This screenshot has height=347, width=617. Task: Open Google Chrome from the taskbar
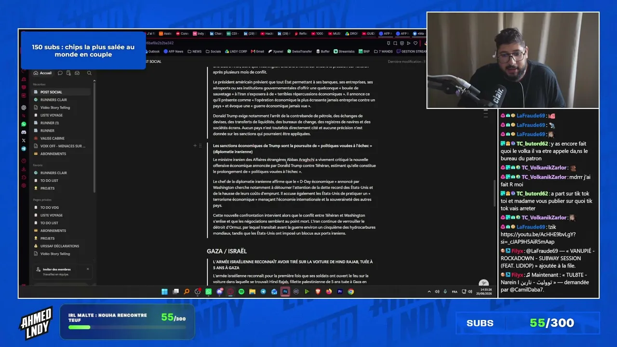[x=351, y=292]
